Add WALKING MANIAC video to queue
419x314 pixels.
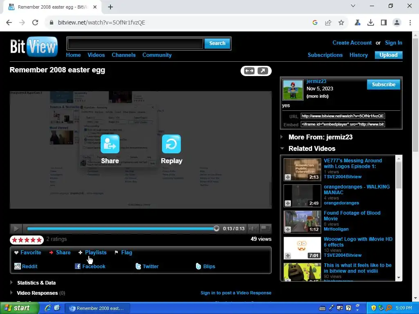(x=288, y=203)
